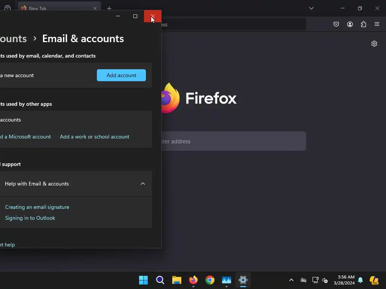Image resolution: width=386 pixels, height=289 pixels.
Task: Open Google Chrome from taskbar
Action: pyautogui.click(x=210, y=280)
